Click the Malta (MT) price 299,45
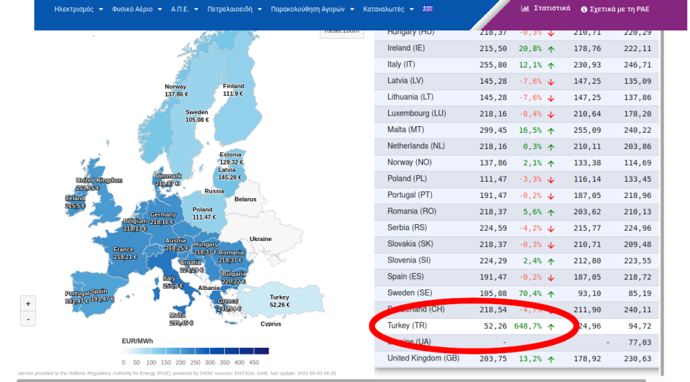 (493, 131)
